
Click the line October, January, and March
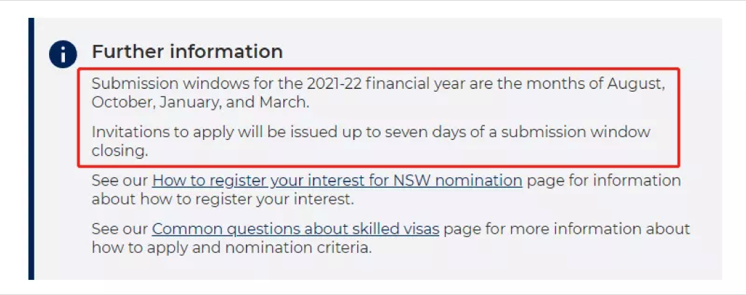[200, 103]
